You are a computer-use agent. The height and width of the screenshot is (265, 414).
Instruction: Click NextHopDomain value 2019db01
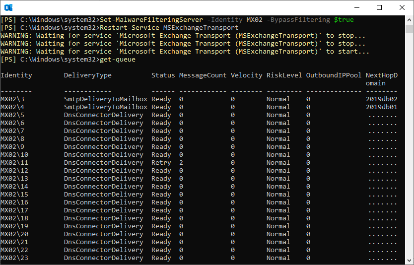coord(382,107)
